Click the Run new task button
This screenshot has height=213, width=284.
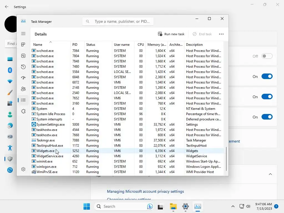pos(171,34)
